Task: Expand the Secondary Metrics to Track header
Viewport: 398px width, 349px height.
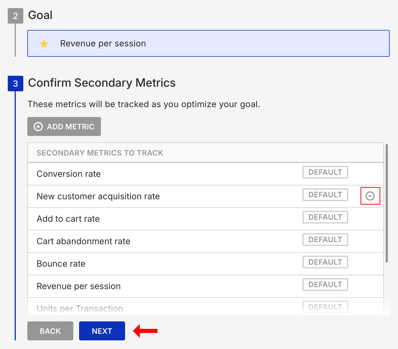Action: [99, 153]
